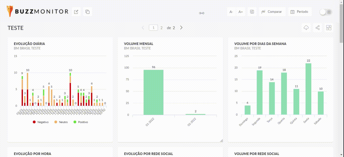The width and height of the screenshot is (344, 157).
Task: Click the Comparar button
Action: coord(272,12)
